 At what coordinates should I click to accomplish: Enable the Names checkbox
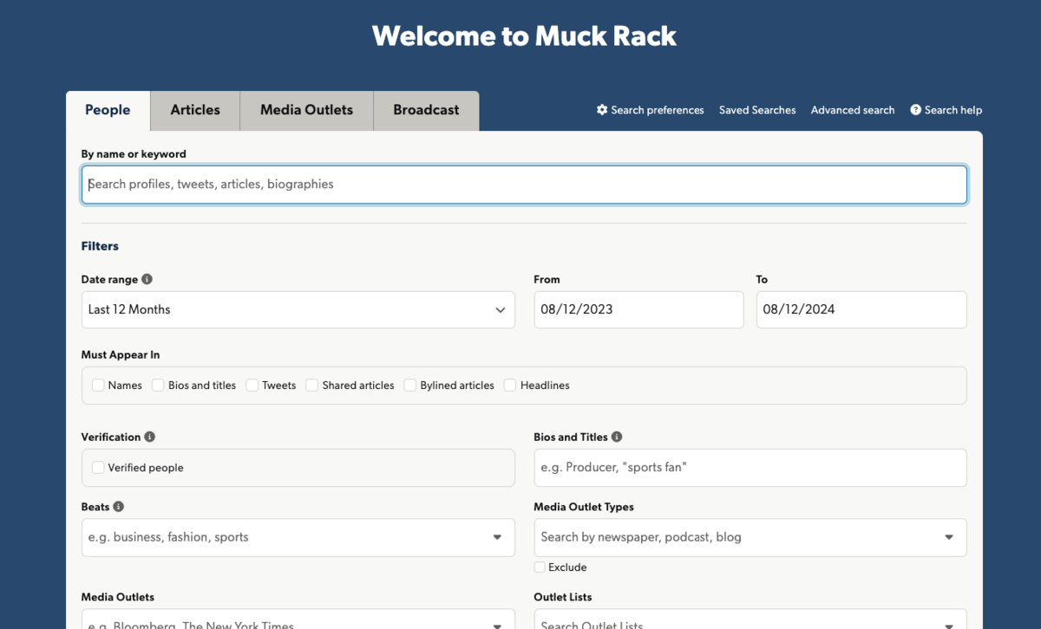click(x=99, y=386)
